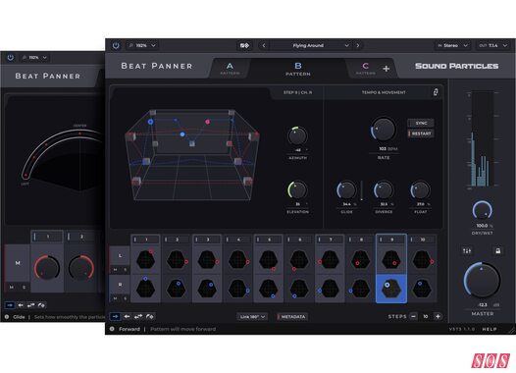The width and height of the screenshot is (516, 373).
Task: Open the 192% zoom dropdown in front window
Action: pyautogui.click(x=142, y=45)
